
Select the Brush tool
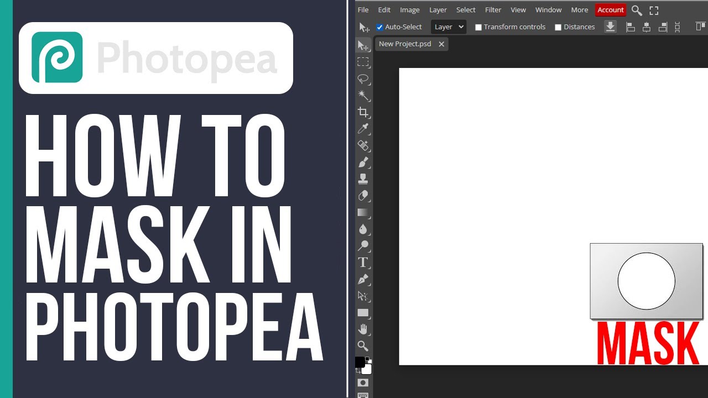coord(363,162)
